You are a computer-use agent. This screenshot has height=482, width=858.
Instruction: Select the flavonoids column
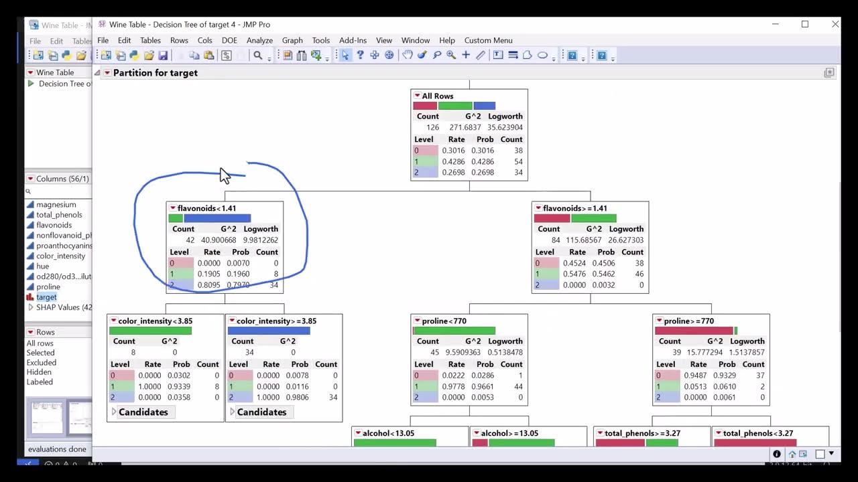[54, 225]
